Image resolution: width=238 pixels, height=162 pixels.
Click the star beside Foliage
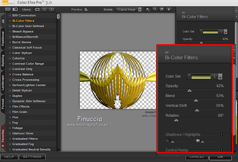pos(10,128)
